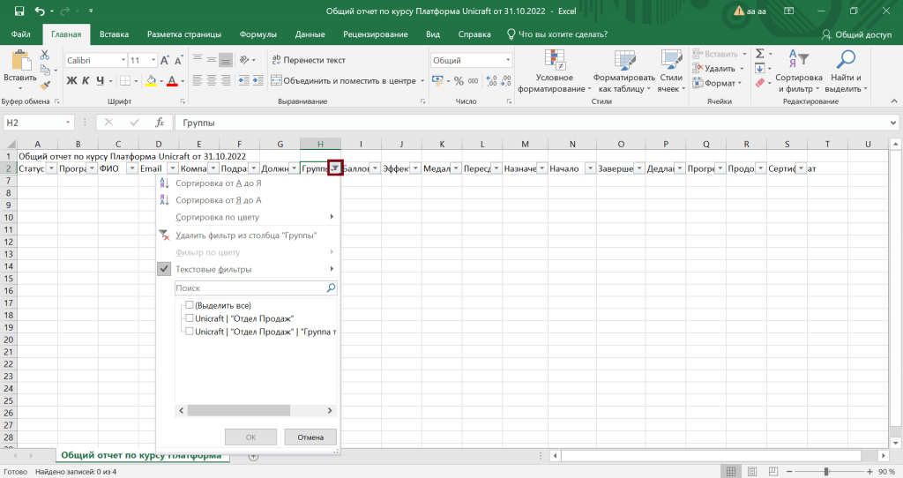
Task: Open Sort and filter (Сортировка и фильтр)
Action: coord(799,71)
